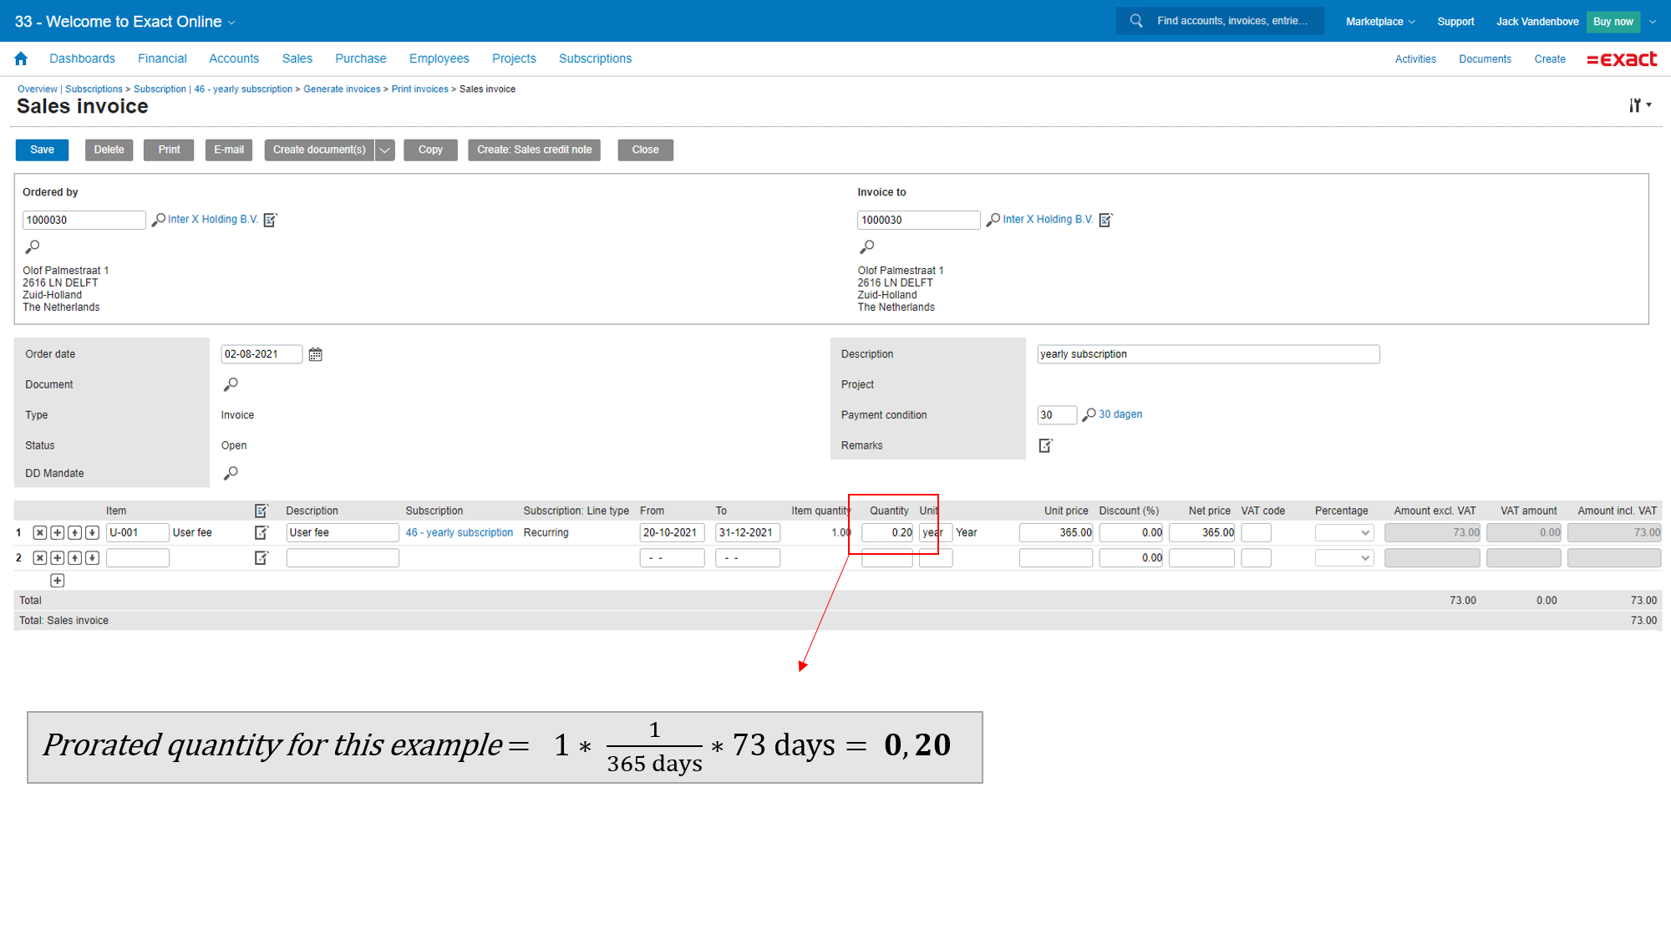
Task: Click add-line plus icon below line 2
Action: click(58, 581)
